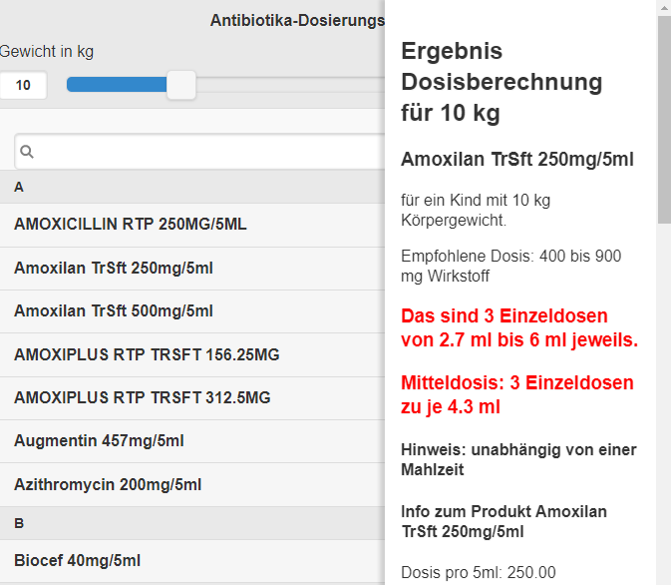Focus the medication search input
The width and height of the screenshot is (671, 585).
199,152
